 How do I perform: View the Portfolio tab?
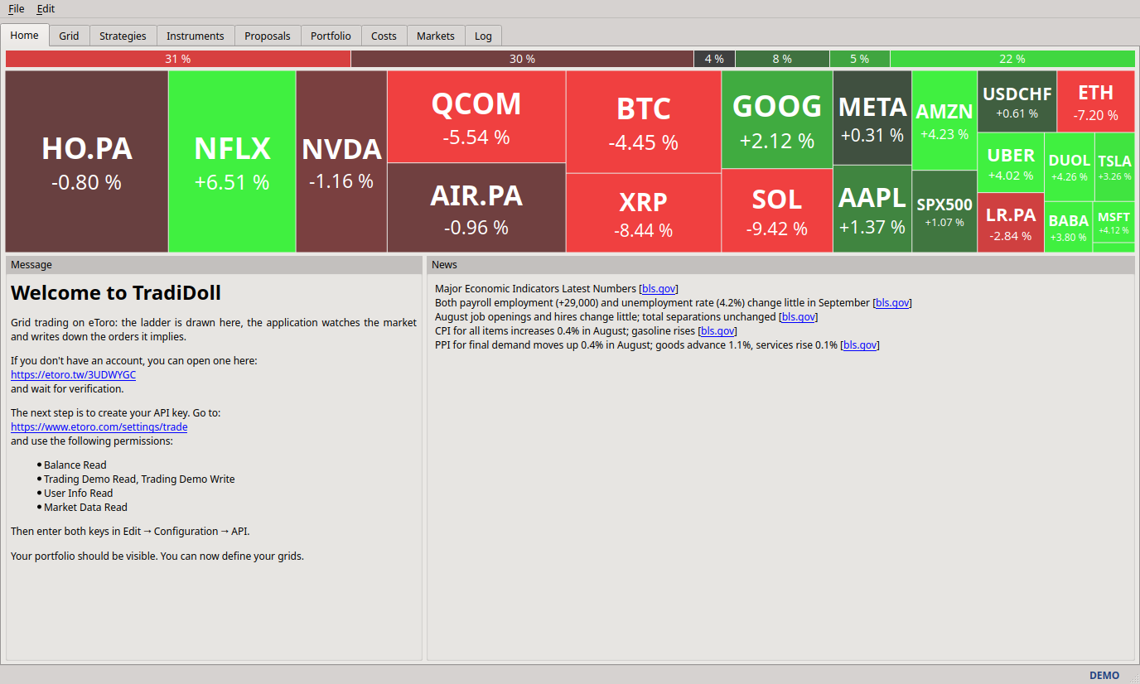[331, 36]
